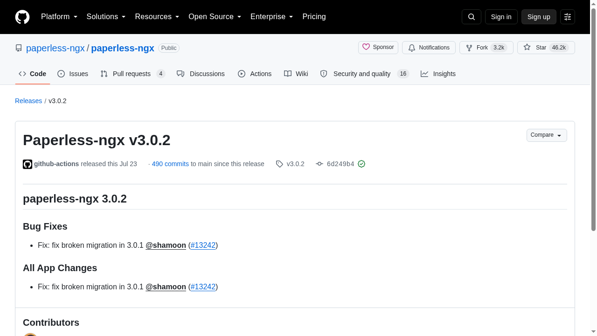Click the Notifications bell icon
Viewport: 597px width, 336px height.
click(x=412, y=48)
